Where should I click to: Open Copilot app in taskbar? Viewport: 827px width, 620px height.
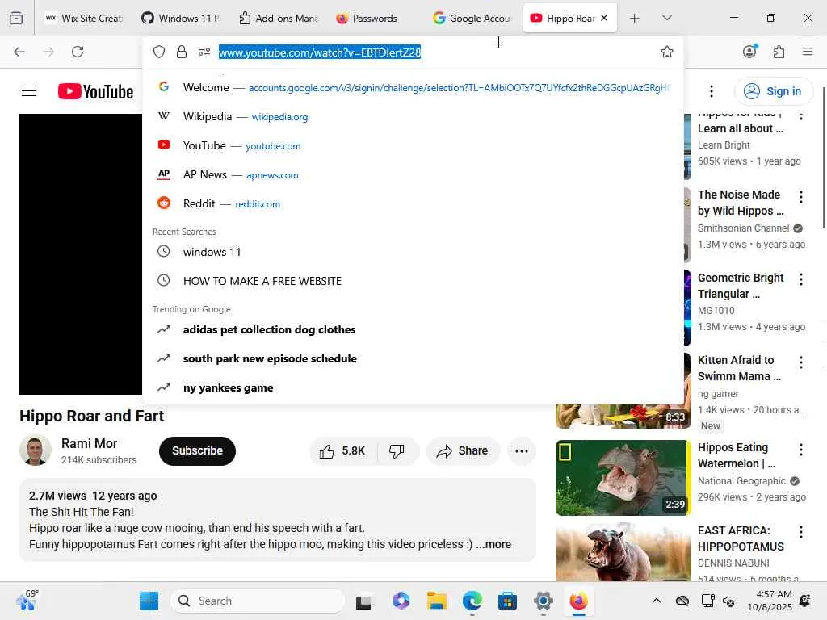point(401,601)
